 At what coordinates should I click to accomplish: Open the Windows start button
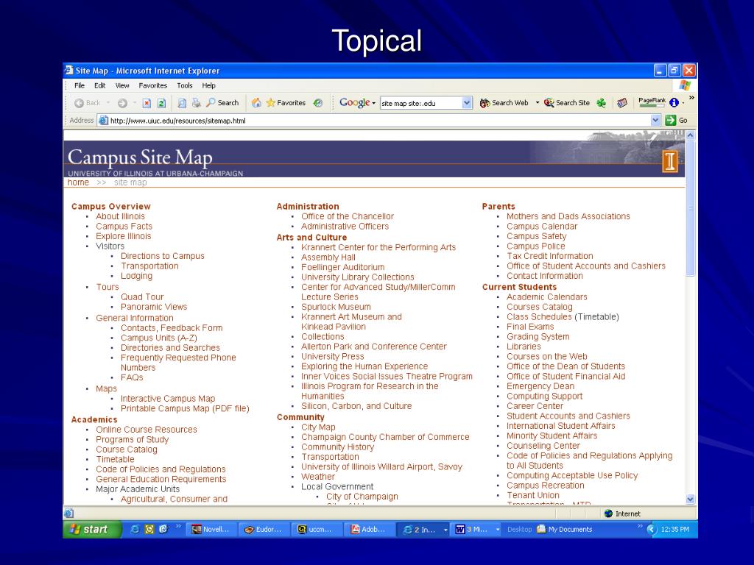92,529
